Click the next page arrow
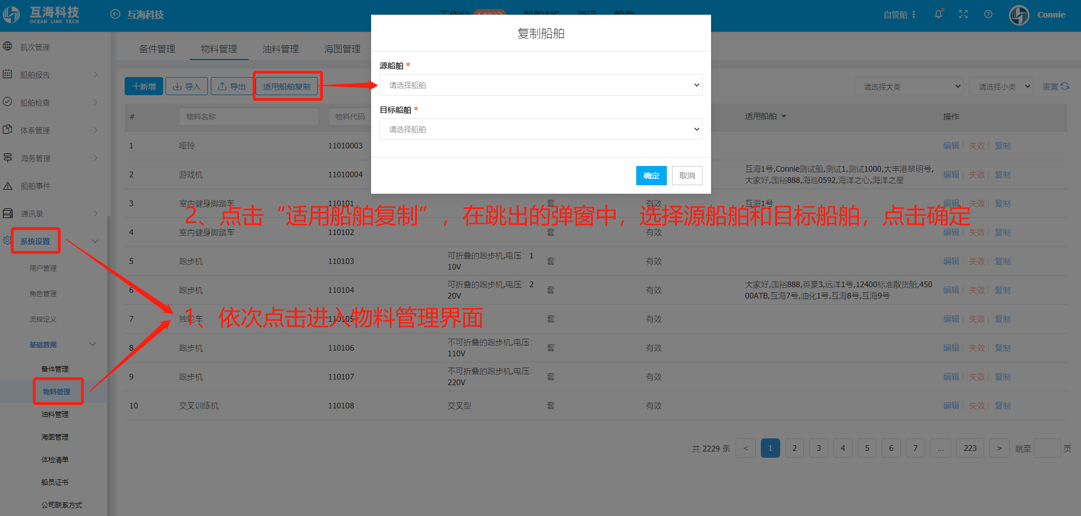The height and width of the screenshot is (516, 1081). click(999, 448)
